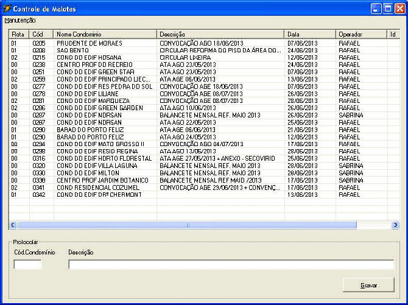This screenshot has width=408, height=305.
Task: Select the PRUDENTE DE MORAES row
Action: click(90, 44)
